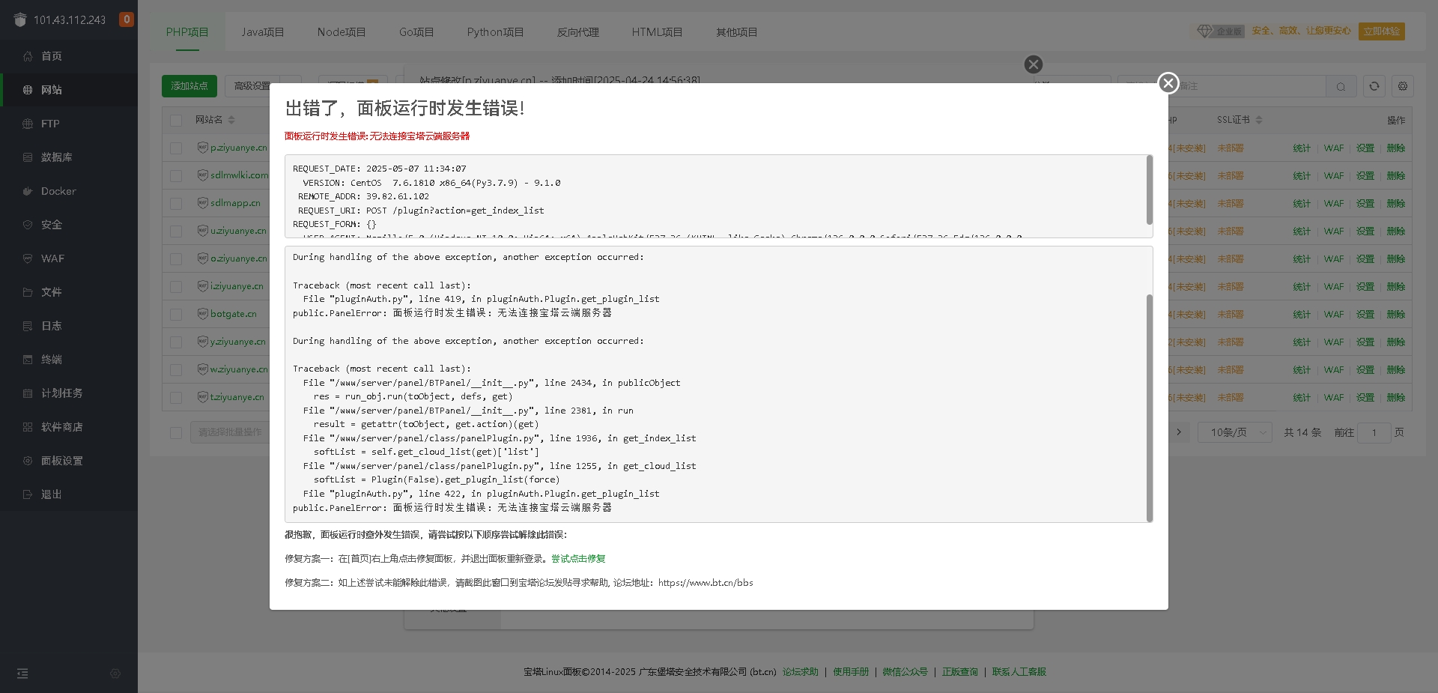The image size is (1438, 693).
Task: Click the 计划任务 schedule icon
Action: (28, 393)
